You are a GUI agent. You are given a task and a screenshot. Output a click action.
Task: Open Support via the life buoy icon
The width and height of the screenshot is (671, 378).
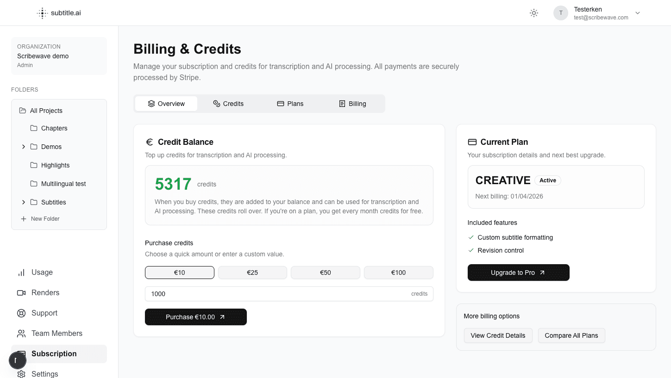coord(21,313)
